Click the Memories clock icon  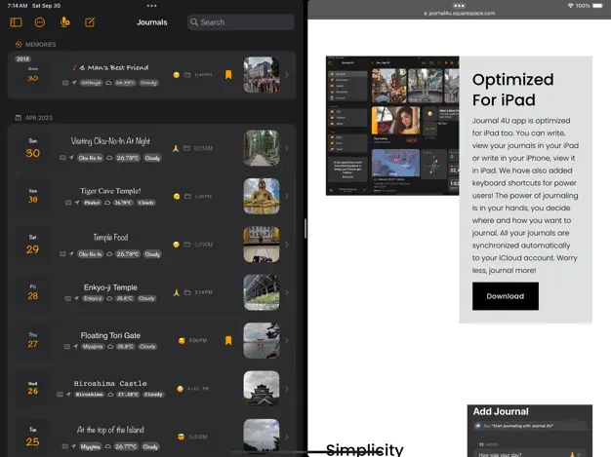[x=19, y=45]
